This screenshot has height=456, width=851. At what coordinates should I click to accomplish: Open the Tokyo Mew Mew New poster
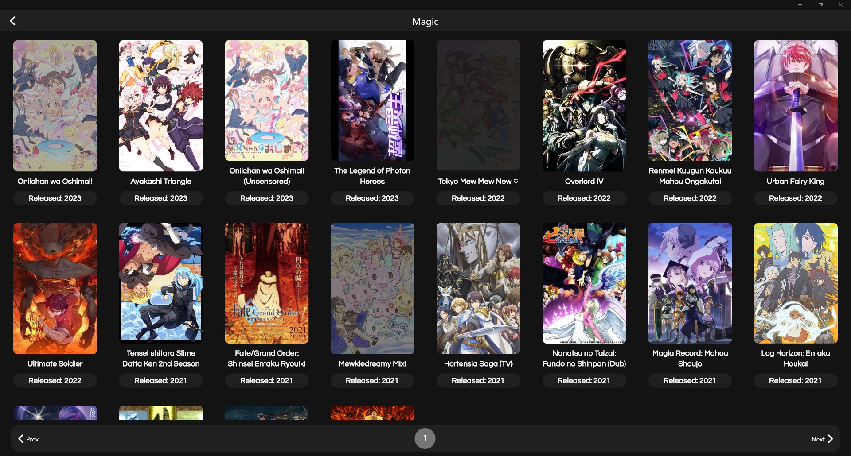(478, 105)
